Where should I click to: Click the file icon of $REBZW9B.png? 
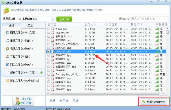tap(53, 40)
